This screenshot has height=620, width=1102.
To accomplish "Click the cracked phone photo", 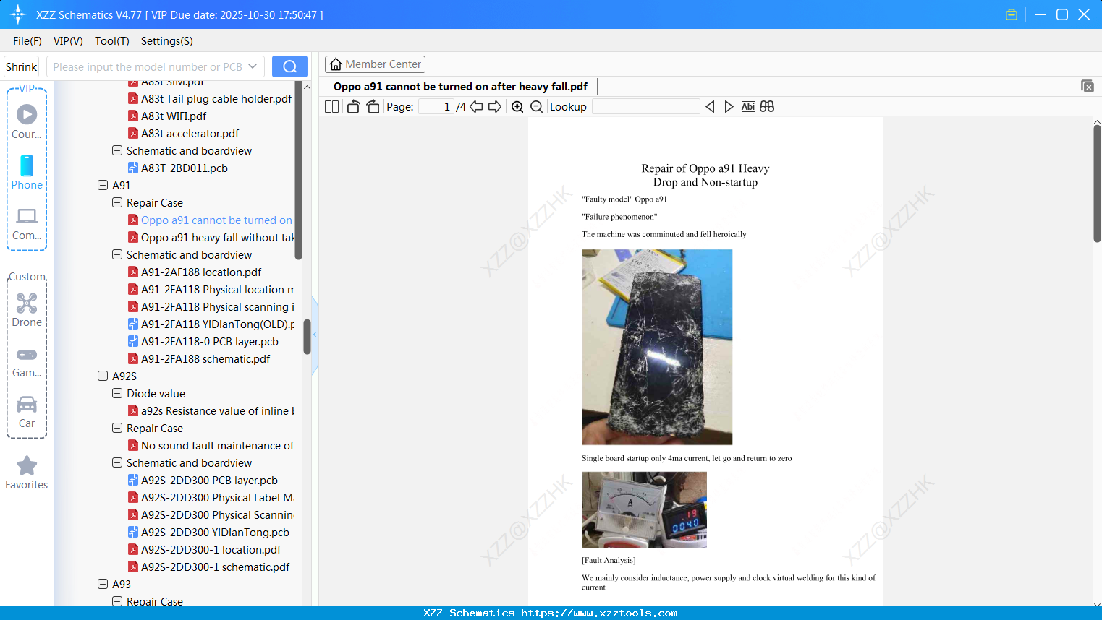I will tap(657, 347).
